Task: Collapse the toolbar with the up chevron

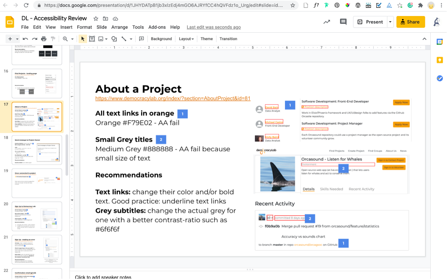Action: coord(424,39)
